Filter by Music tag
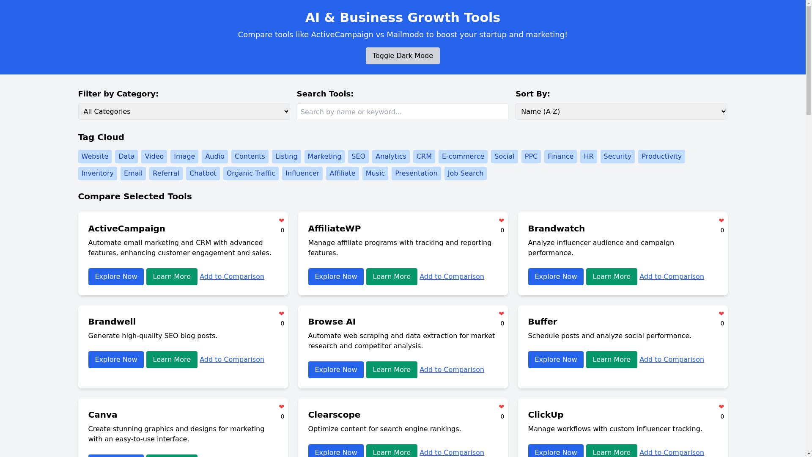 pos(375,173)
